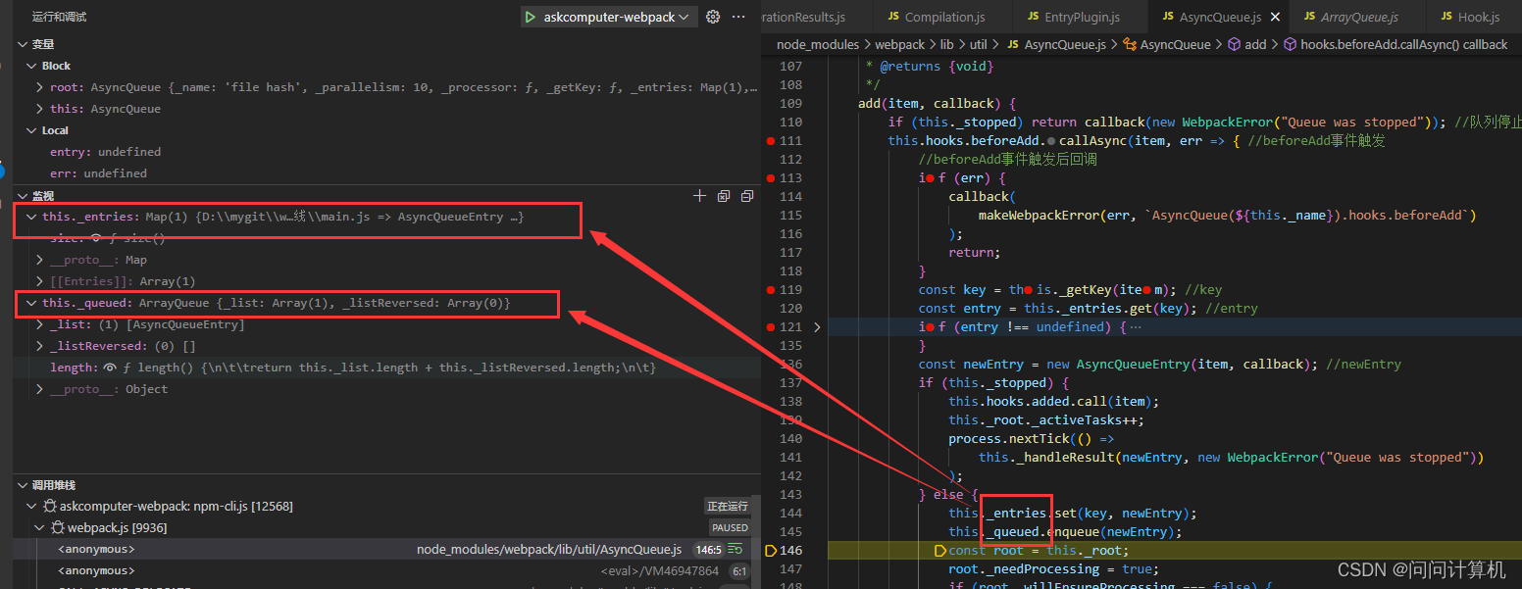Click util in the breadcrumb path
The image size is (1522, 589).
coord(979,44)
